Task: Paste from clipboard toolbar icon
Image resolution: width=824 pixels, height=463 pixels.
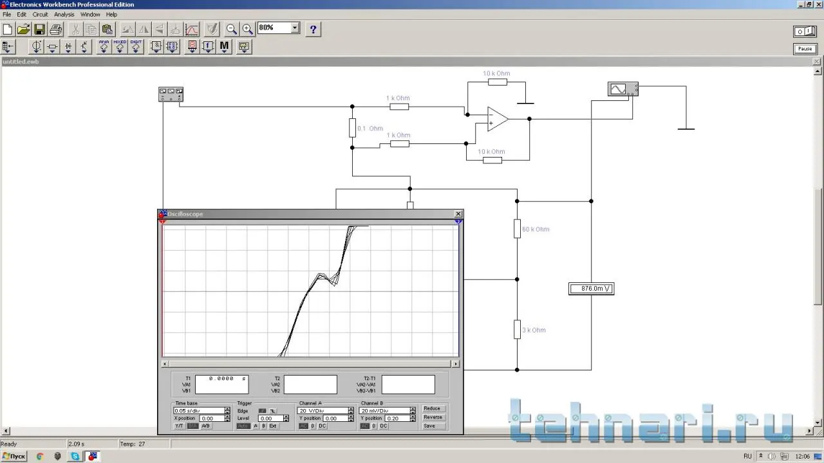Action: [x=108, y=29]
